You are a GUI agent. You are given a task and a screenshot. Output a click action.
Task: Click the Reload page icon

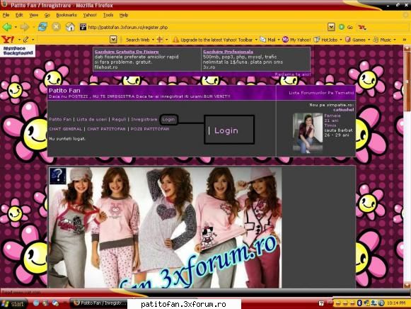pos(42,27)
